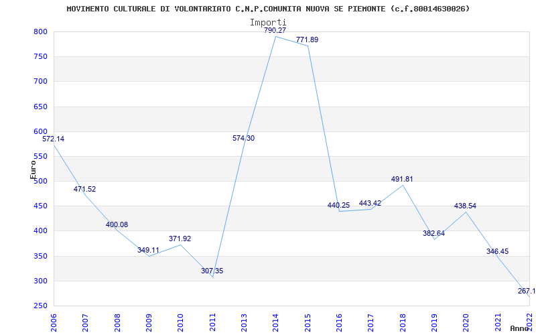This screenshot has height=335, width=536.
Task: Click y-axis tick value 500
Action: click(40, 181)
